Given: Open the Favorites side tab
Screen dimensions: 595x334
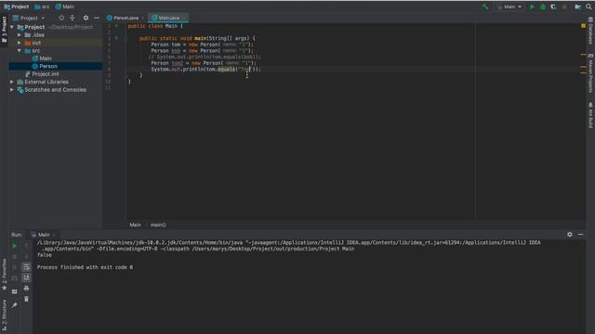Looking at the screenshot, I should [x=4, y=275].
